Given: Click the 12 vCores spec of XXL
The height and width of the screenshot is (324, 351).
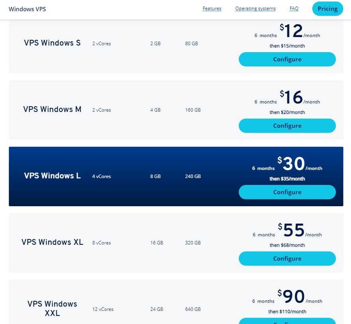Looking at the screenshot, I should 103,309.
